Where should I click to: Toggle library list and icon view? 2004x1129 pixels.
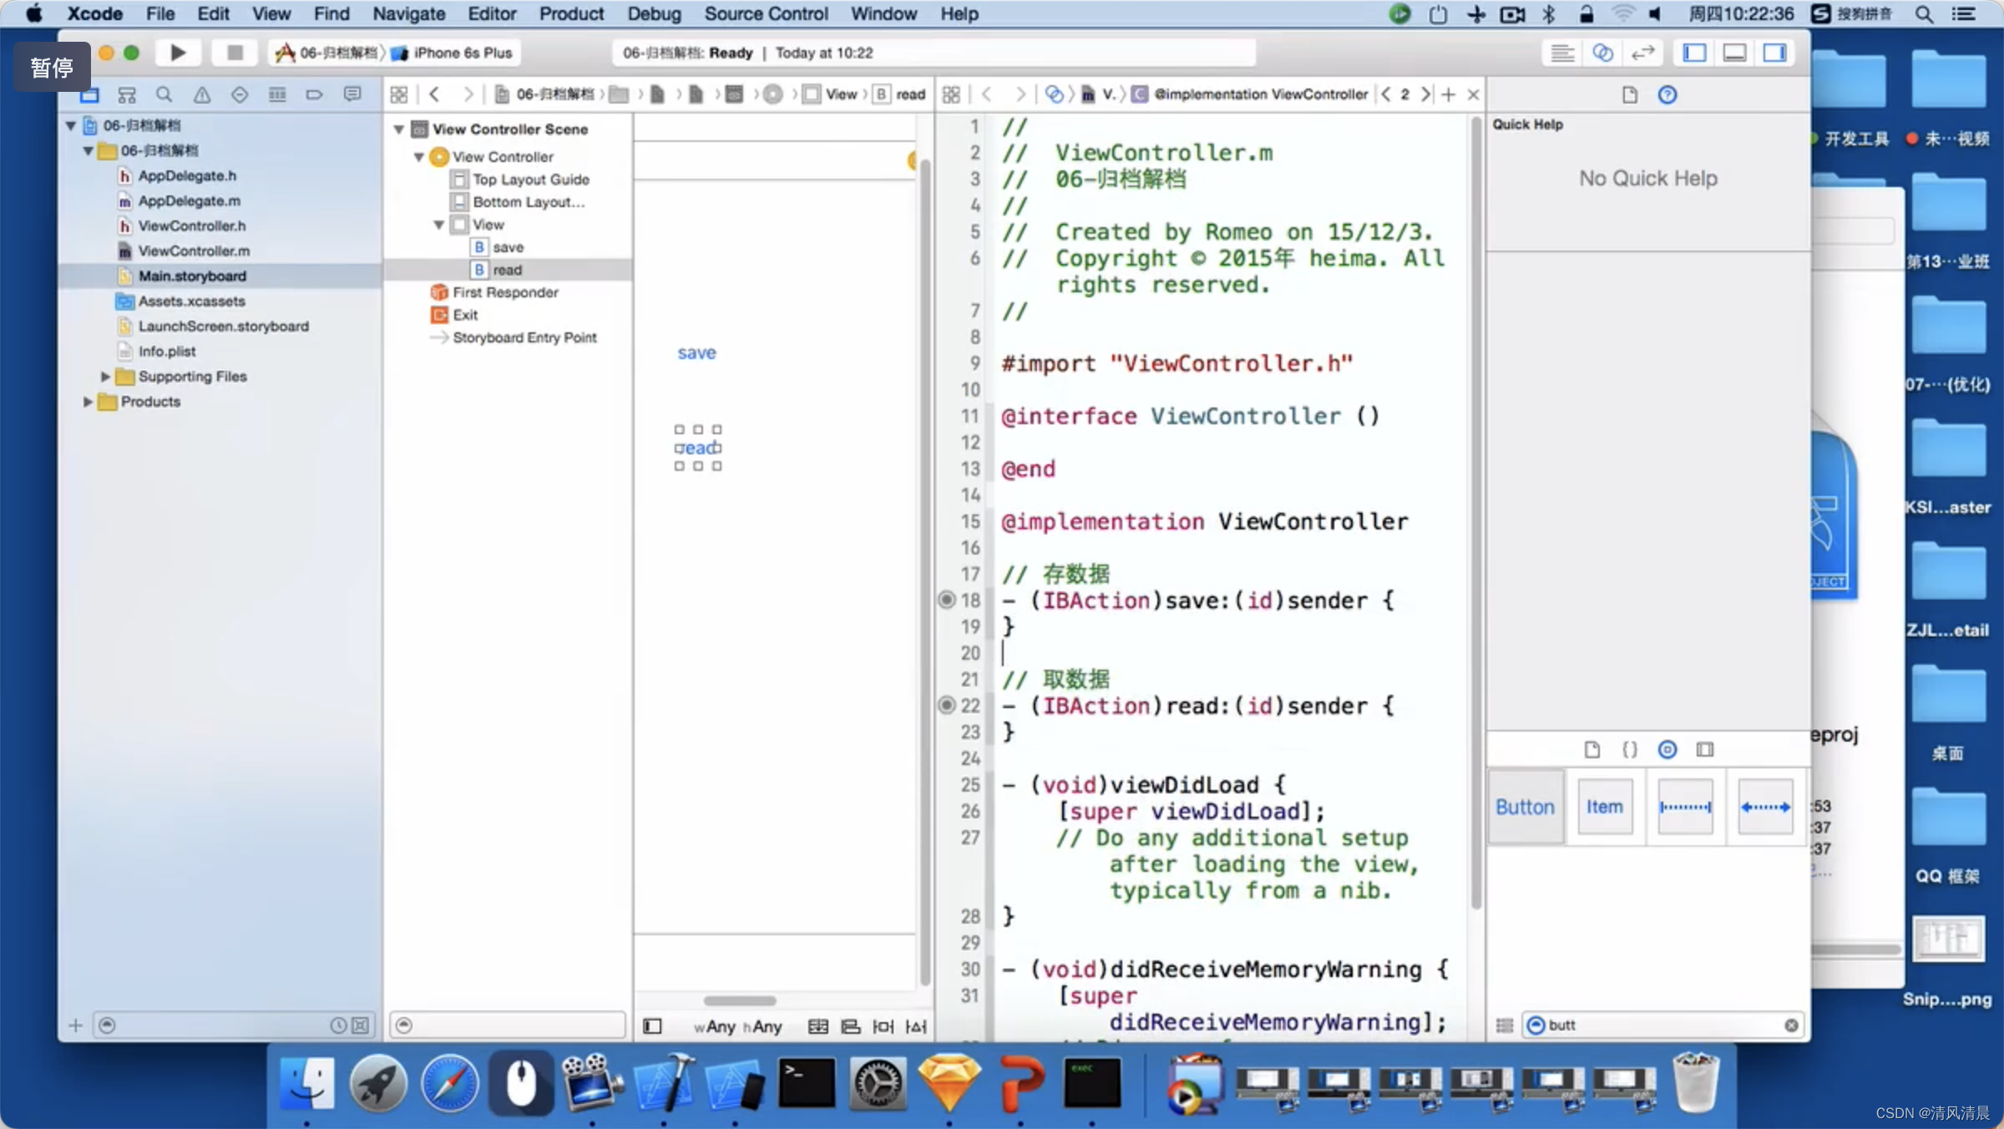coord(1505,1025)
